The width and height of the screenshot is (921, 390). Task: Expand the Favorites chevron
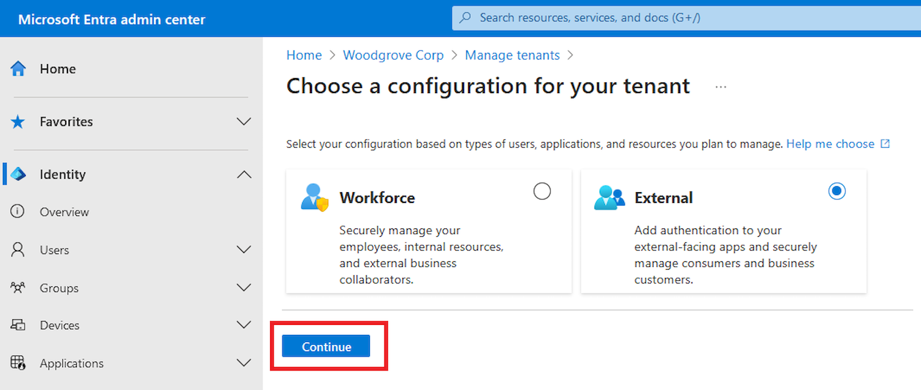pyautogui.click(x=244, y=121)
